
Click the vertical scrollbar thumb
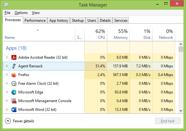(181, 49)
